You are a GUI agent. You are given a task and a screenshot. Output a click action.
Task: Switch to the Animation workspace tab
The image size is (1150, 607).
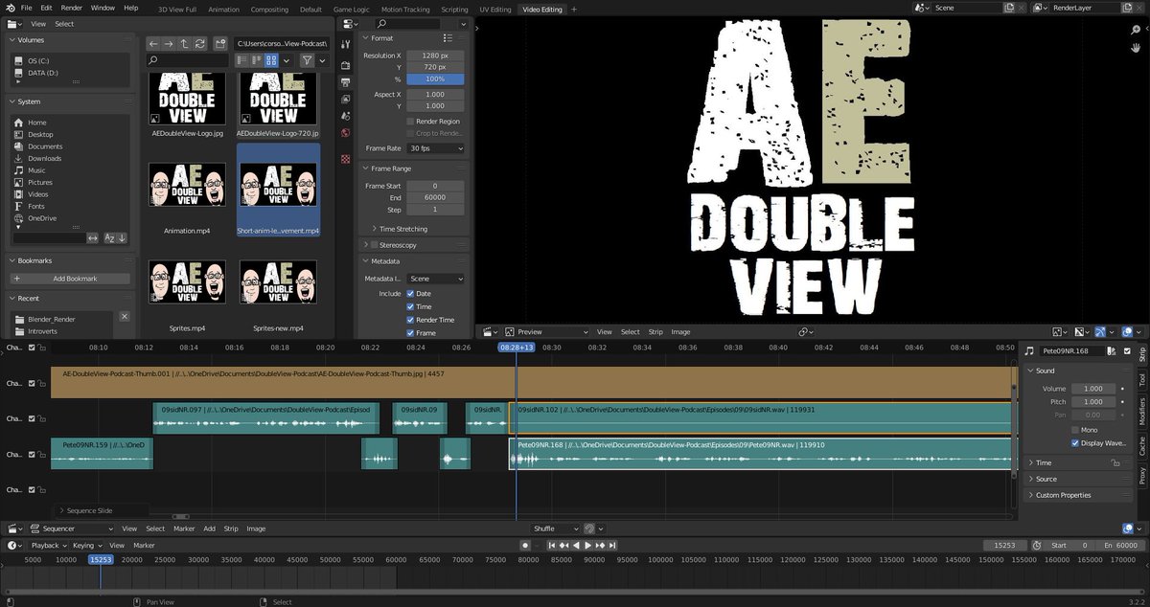224,9
